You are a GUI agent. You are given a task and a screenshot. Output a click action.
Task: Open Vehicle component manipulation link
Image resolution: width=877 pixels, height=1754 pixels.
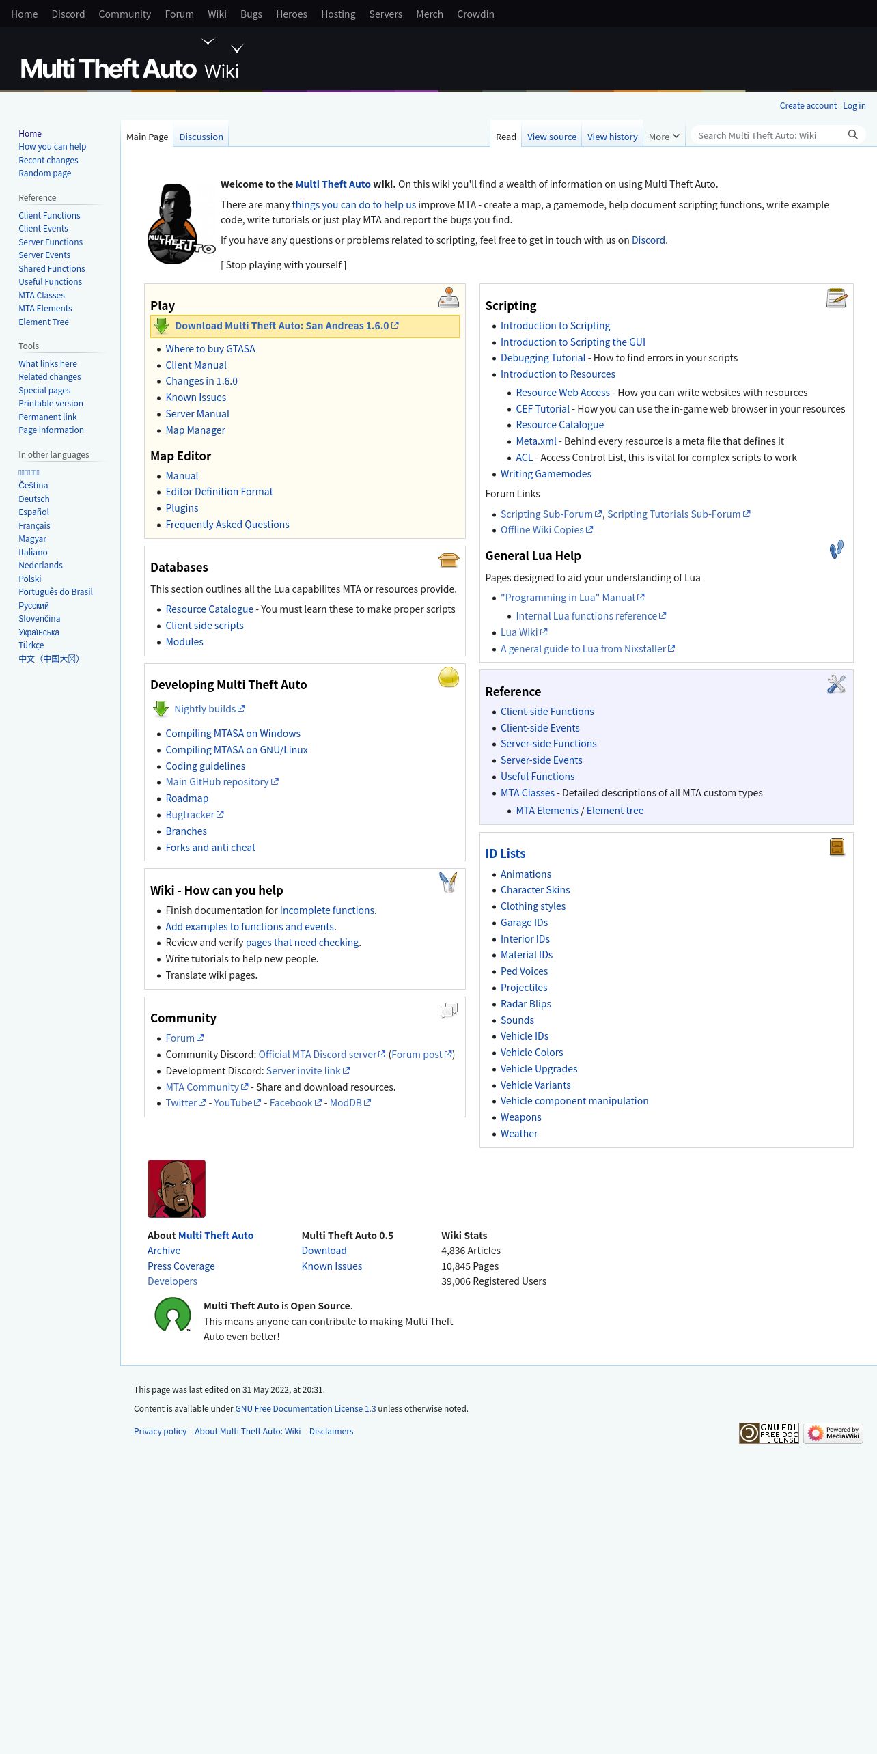tap(574, 1100)
